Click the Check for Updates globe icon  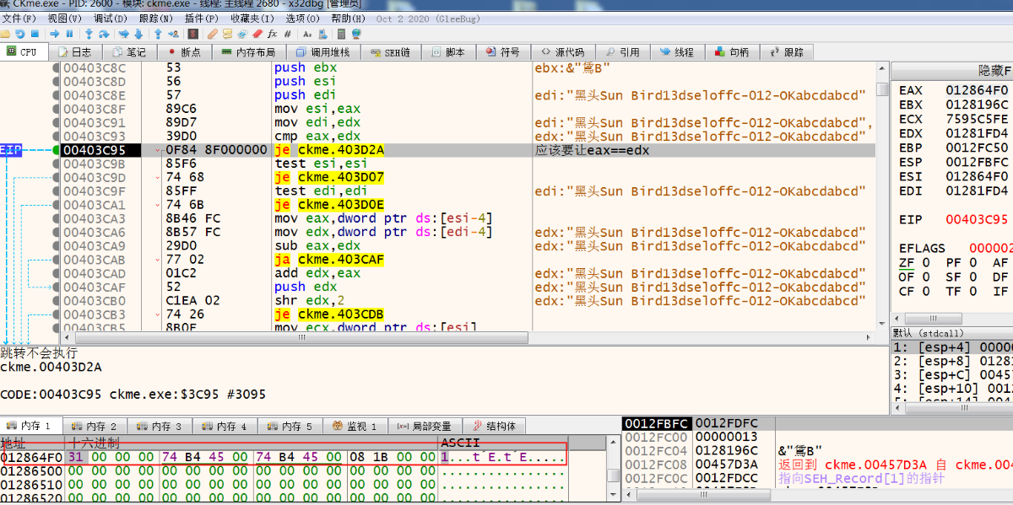pos(356,34)
